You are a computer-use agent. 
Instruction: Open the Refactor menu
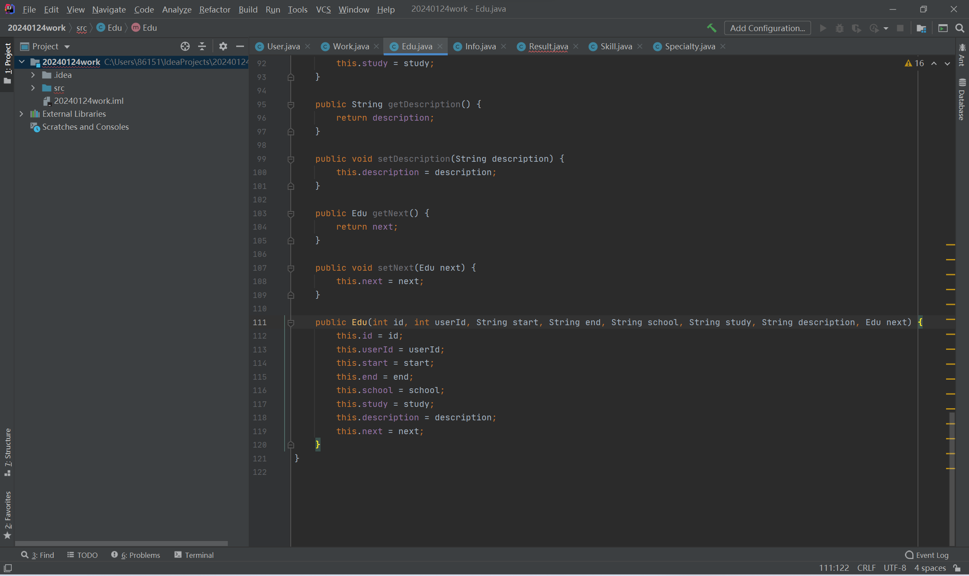click(215, 9)
